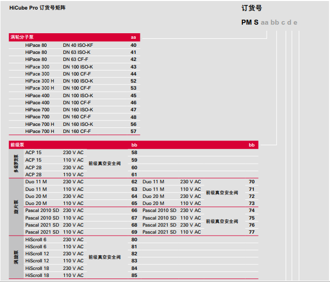
Task: Click Duo 20 M in the row coded 72
Action: (153, 196)
